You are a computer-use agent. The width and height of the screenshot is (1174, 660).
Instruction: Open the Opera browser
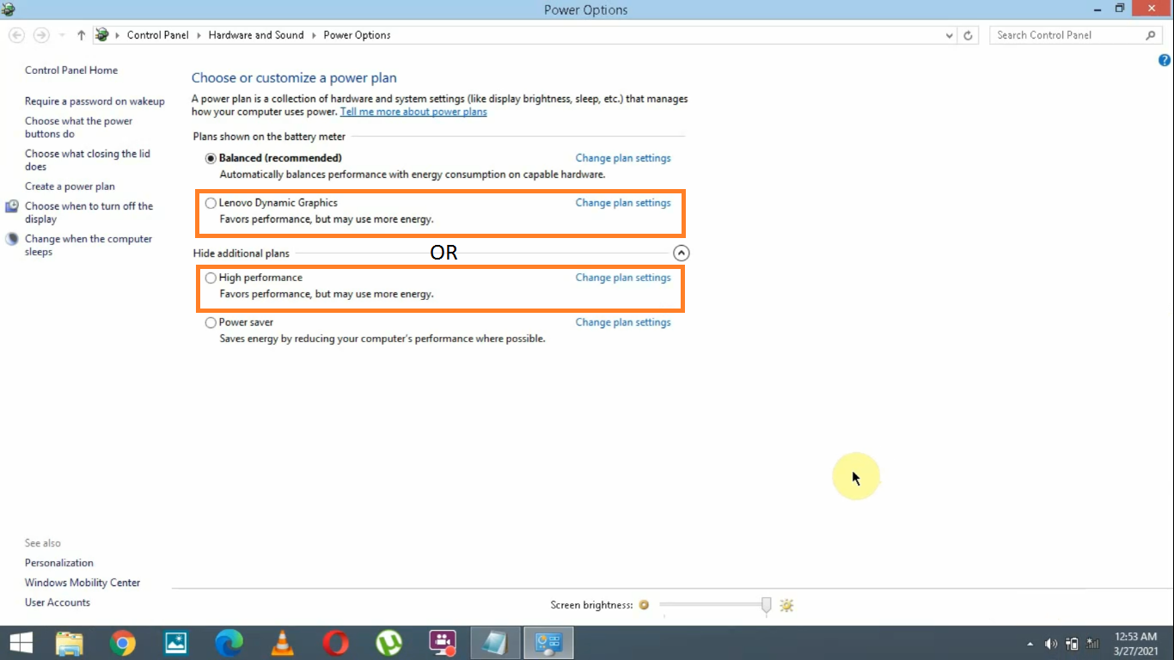335,642
